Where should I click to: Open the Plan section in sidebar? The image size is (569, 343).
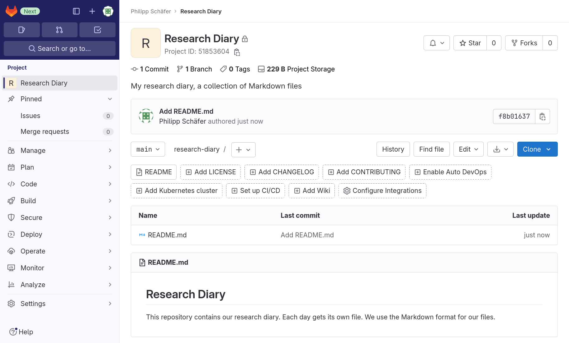[x=27, y=167]
